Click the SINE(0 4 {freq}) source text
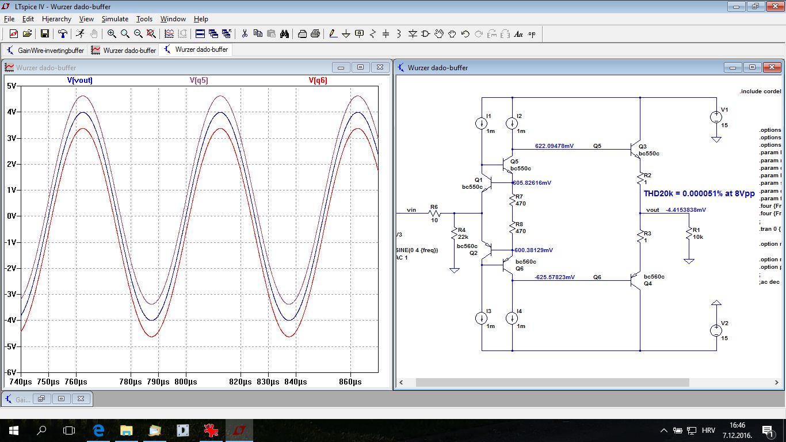This screenshot has height=442, width=786. pos(417,250)
